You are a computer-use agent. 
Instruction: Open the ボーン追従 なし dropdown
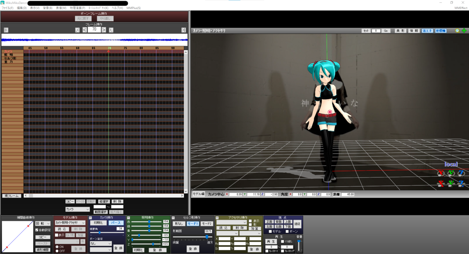[101, 243]
